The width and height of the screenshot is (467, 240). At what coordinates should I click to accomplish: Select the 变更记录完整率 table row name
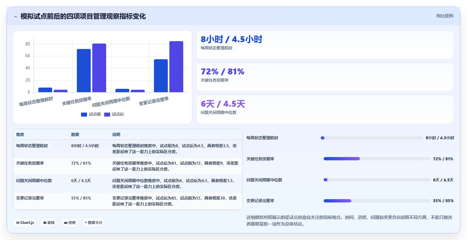pyautogui.click(x=30, y=198)
